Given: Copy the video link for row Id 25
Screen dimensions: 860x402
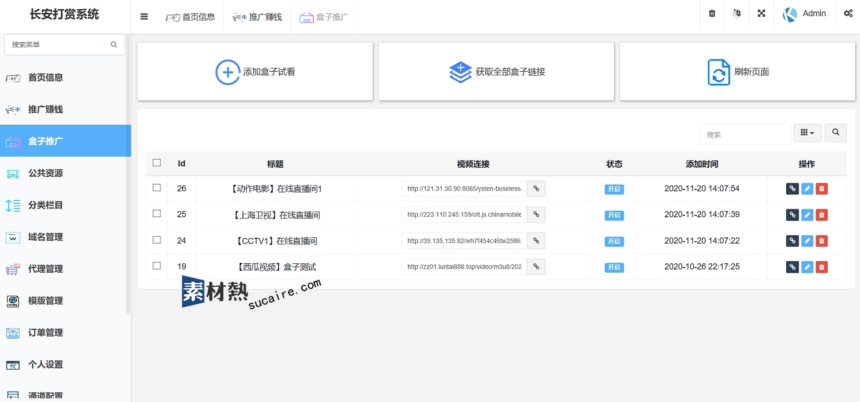Looking at the screenshot, I should click(x=536, y=214).
